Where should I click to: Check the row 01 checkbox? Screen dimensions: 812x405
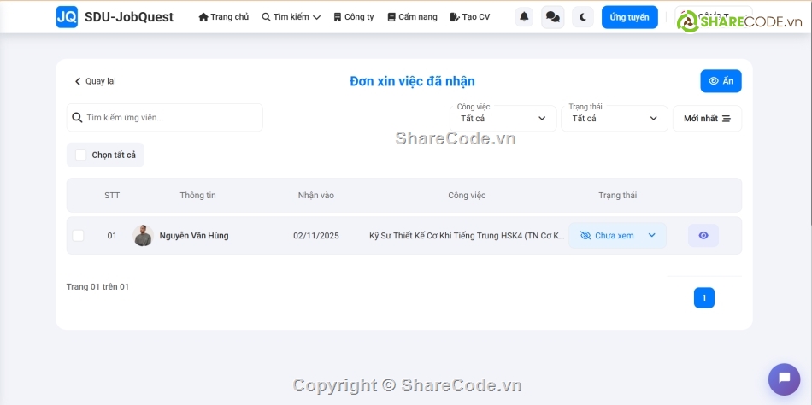pyautogui.click(x=78, y=236)
